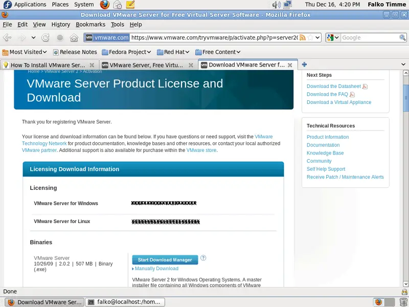Click the scrollbar up arrow
Viewport: 409px width, 307px height.
point(405,73)
